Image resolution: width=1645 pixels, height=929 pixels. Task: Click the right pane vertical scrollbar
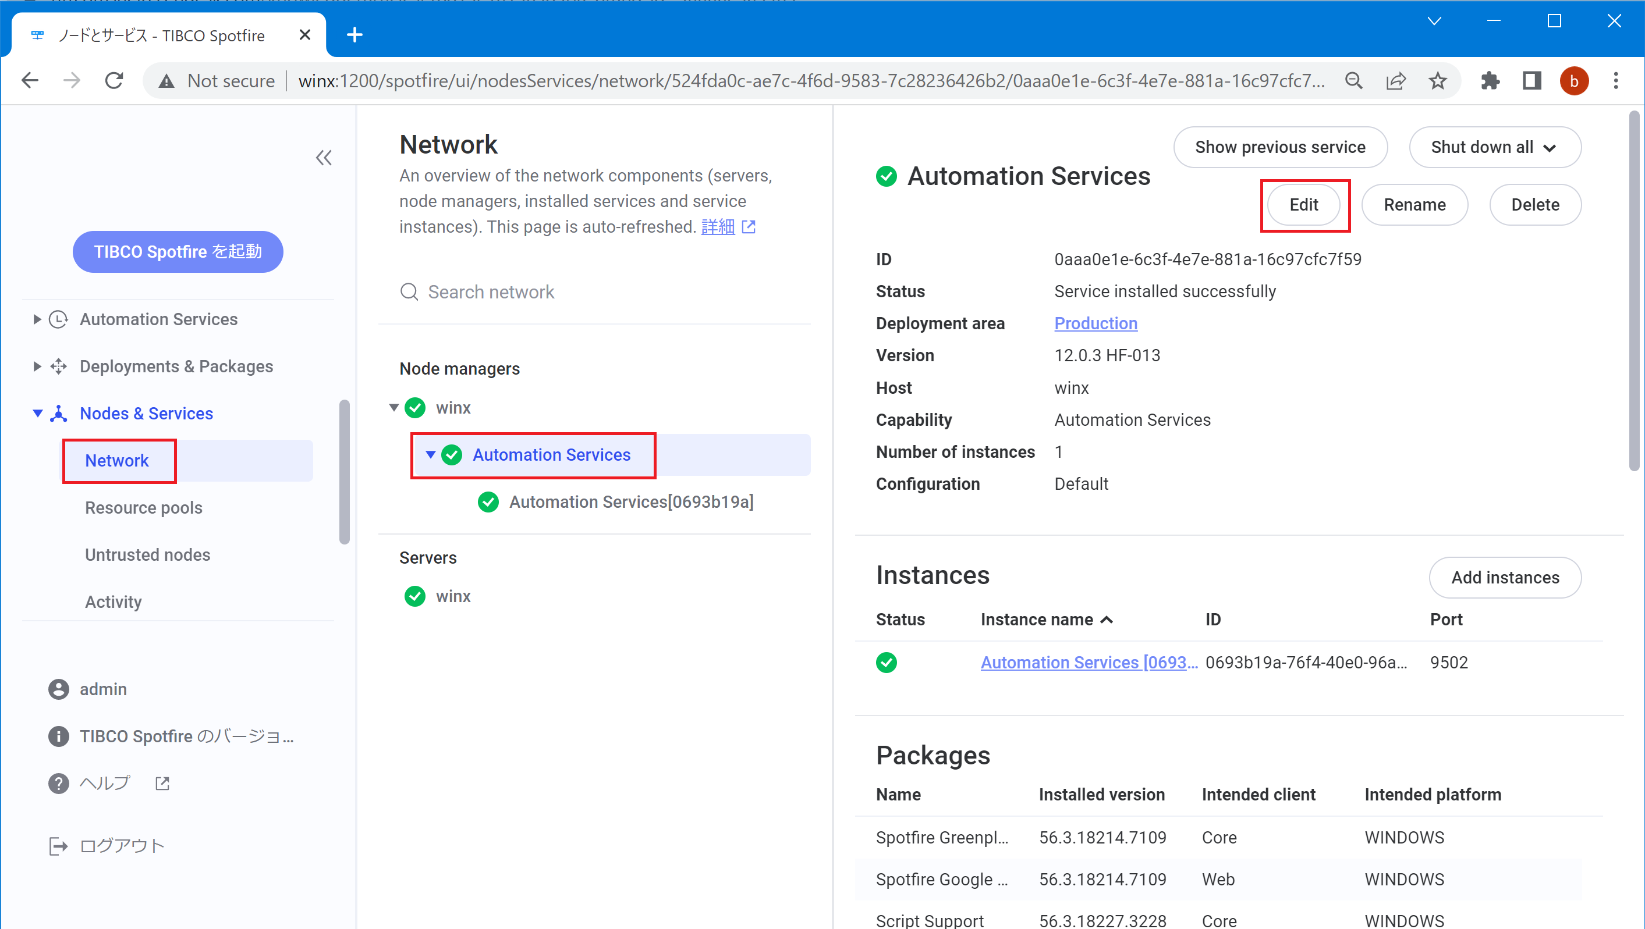pos(1633,290)
